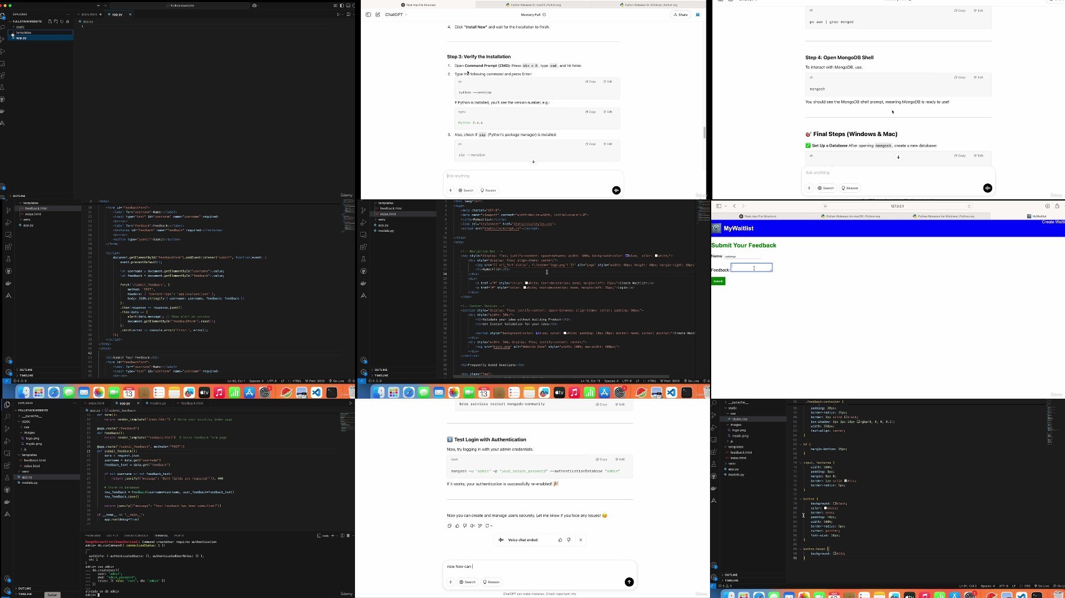This screenshot has height=598, width=1065.
Task: Click voice mode button in ChatGPT Step 3 window
Action: 616,190
